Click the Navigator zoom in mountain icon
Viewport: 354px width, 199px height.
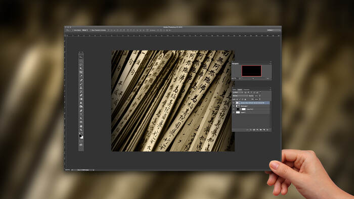pos(268,78)
